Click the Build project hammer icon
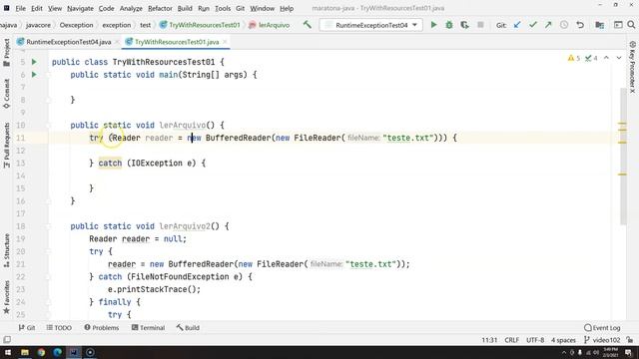The height and width of the screenshot is (359, 639). 308,25
